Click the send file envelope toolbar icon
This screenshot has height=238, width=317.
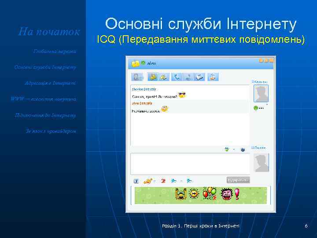(199, 77)
